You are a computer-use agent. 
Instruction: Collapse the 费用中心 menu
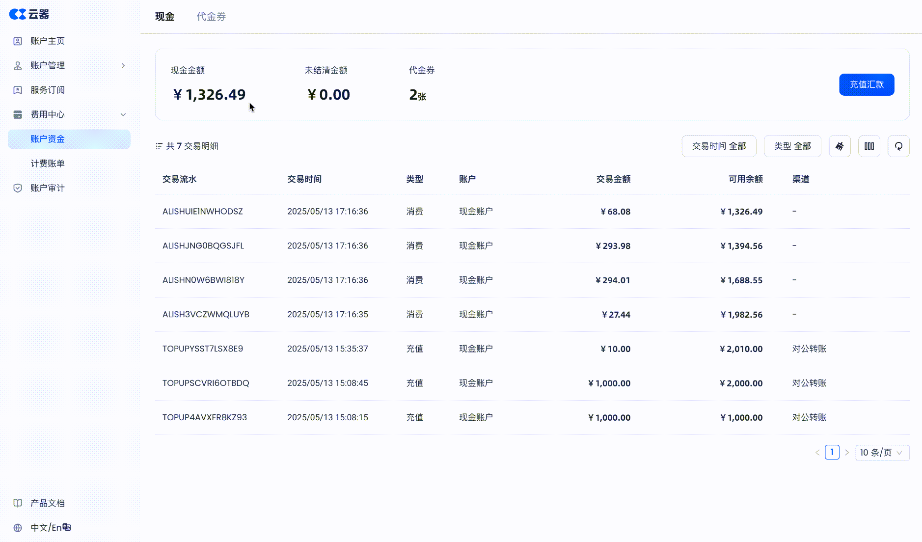click(69, 114)
